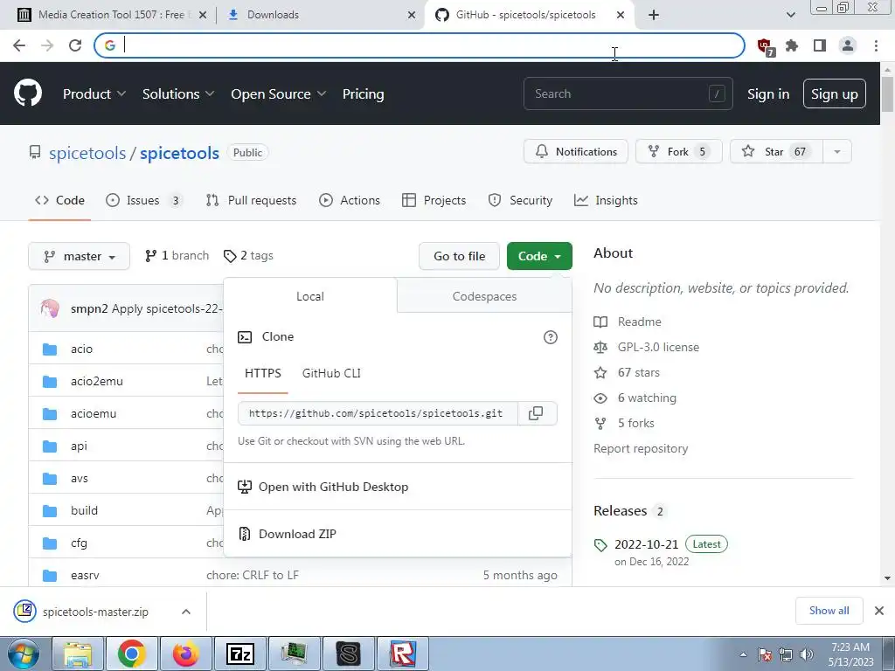Dismiss the downloads bar with X
The image size is (895, 671).
879,611
